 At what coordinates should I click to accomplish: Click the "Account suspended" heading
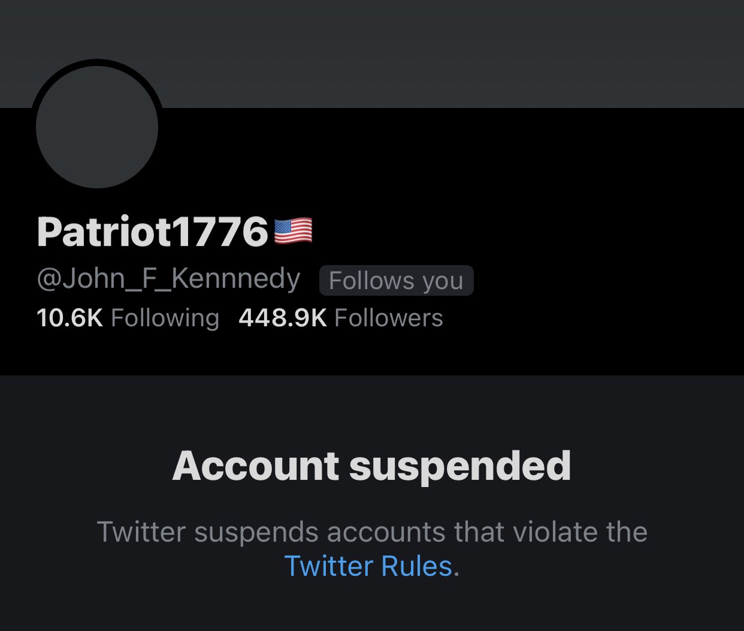coord(371,466)
